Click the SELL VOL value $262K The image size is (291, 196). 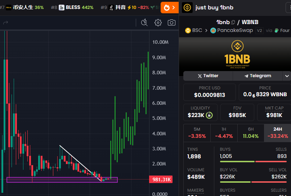(279, 177)
